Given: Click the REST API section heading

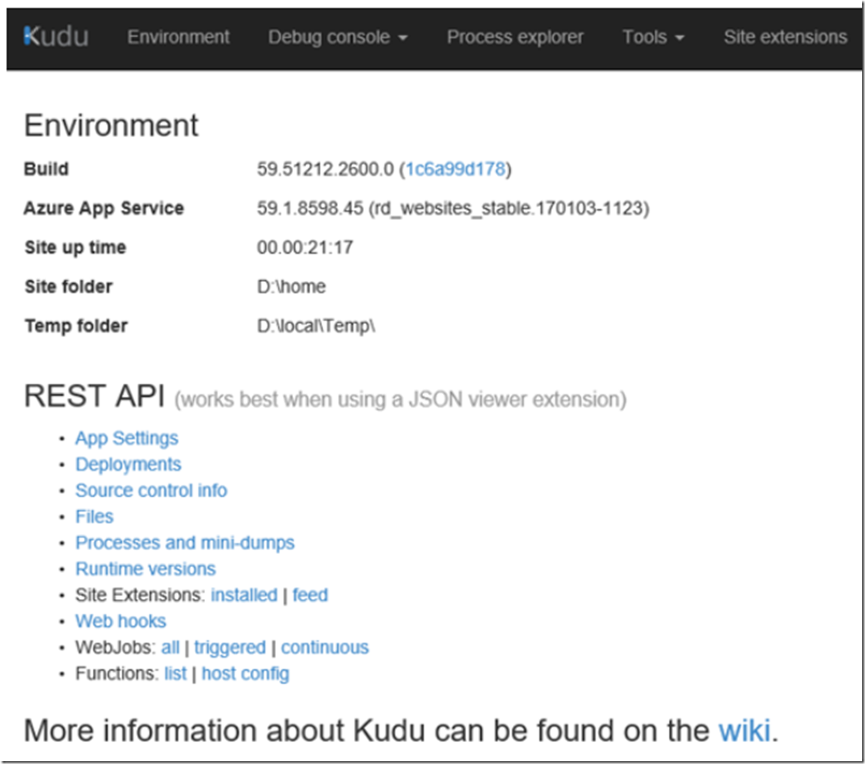Looking at the screenshot, I should pyautogui.click(x=94, y=396).
